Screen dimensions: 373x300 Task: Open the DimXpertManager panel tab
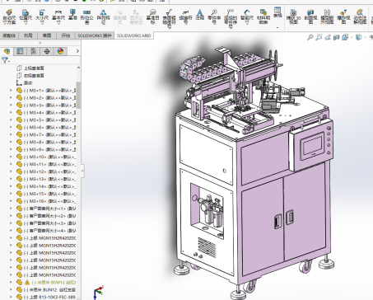coord(47,51)
